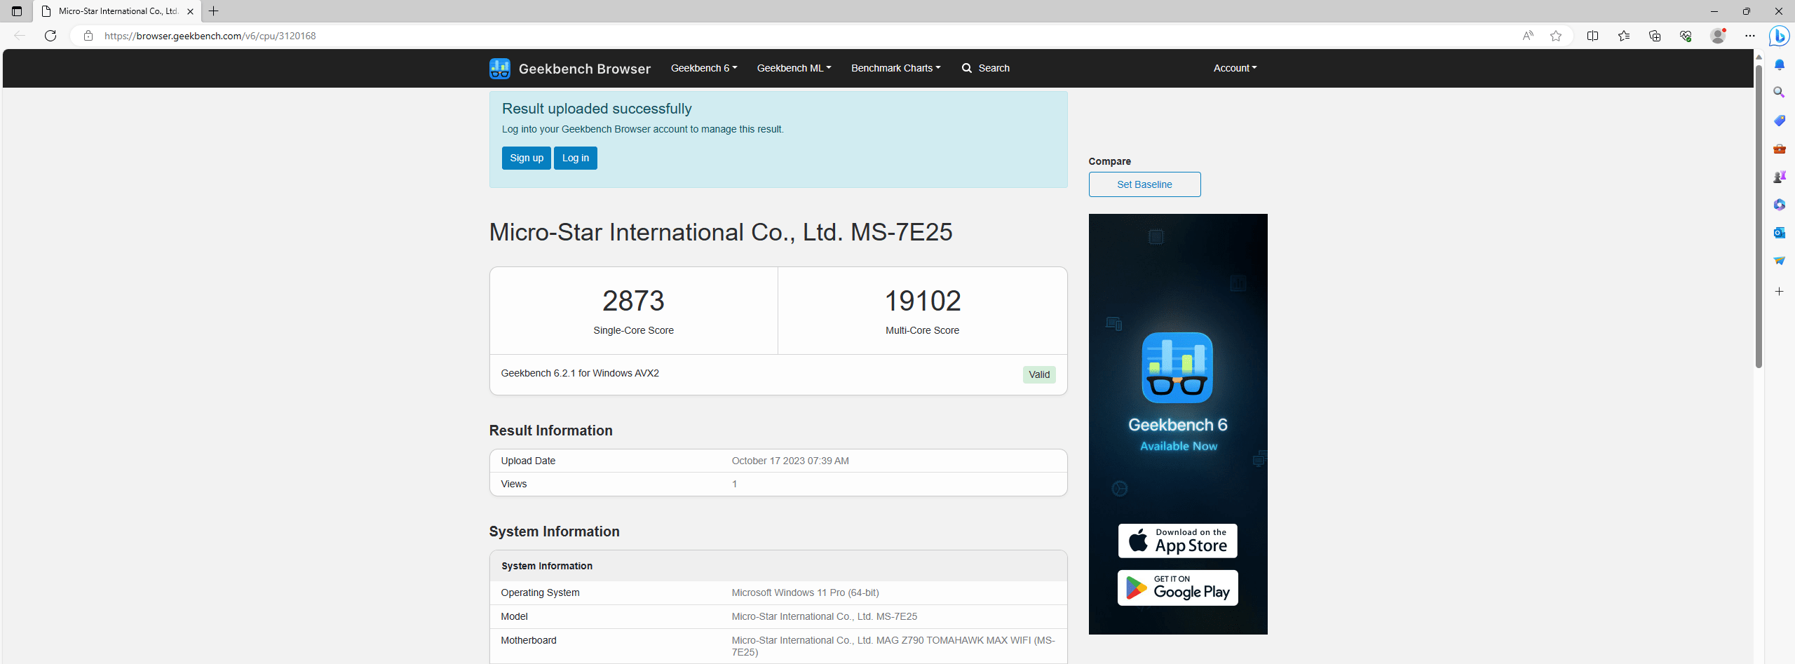This screenshot has width=1795, height=664.
Task: Open the split screen icon in toolbar
Action: click(1592, 36)
